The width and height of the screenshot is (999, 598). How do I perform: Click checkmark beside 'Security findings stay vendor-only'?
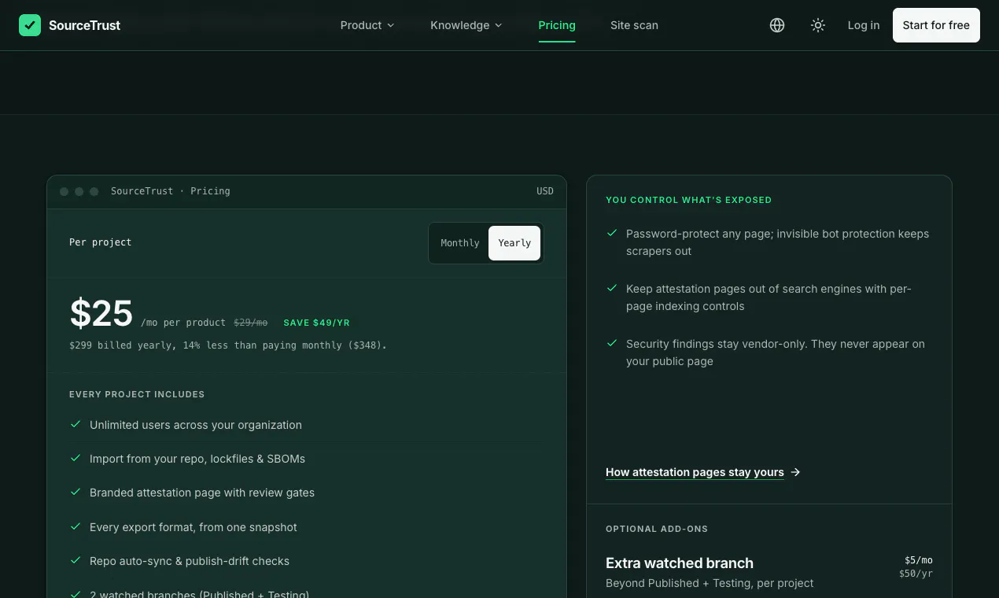pos(611,343)
